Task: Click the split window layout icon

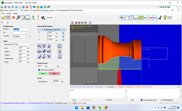Action: [169, 18]
